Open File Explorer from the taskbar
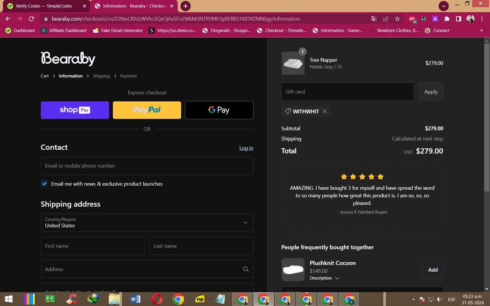The width and height of the screenshot is (490, 306). coord(114,299)
